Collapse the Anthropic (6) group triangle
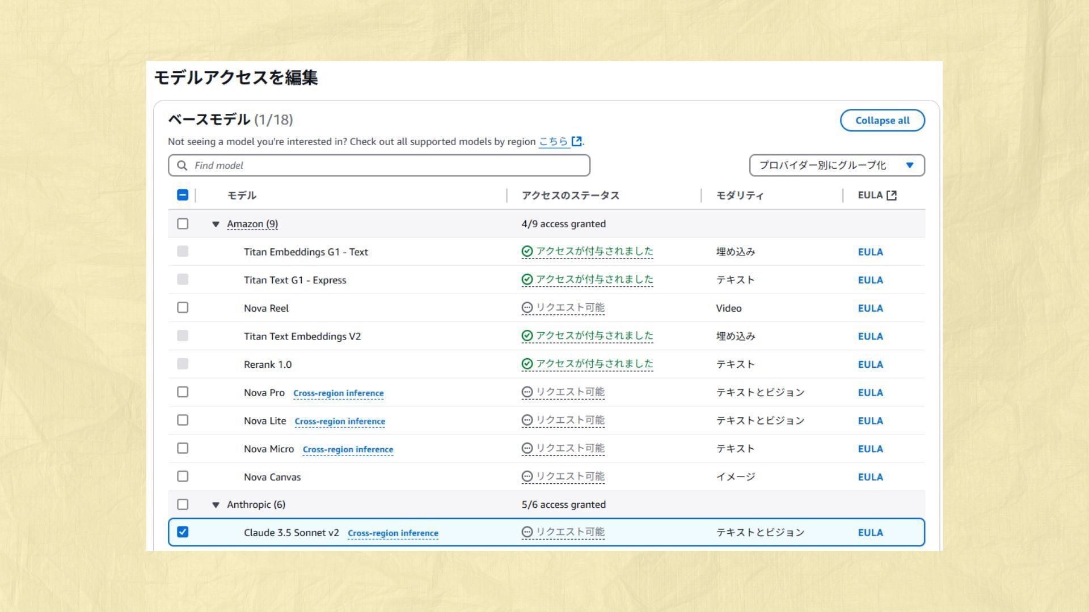This screenshot has height=612, width=1089. click(216, 505)
